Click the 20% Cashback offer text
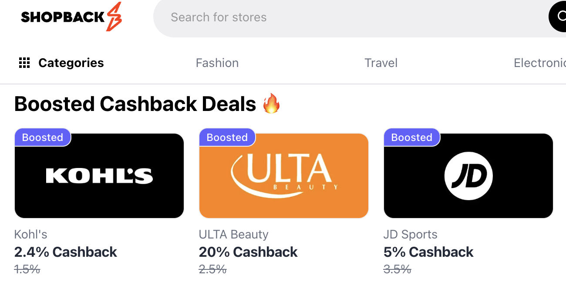 (248, 252)
